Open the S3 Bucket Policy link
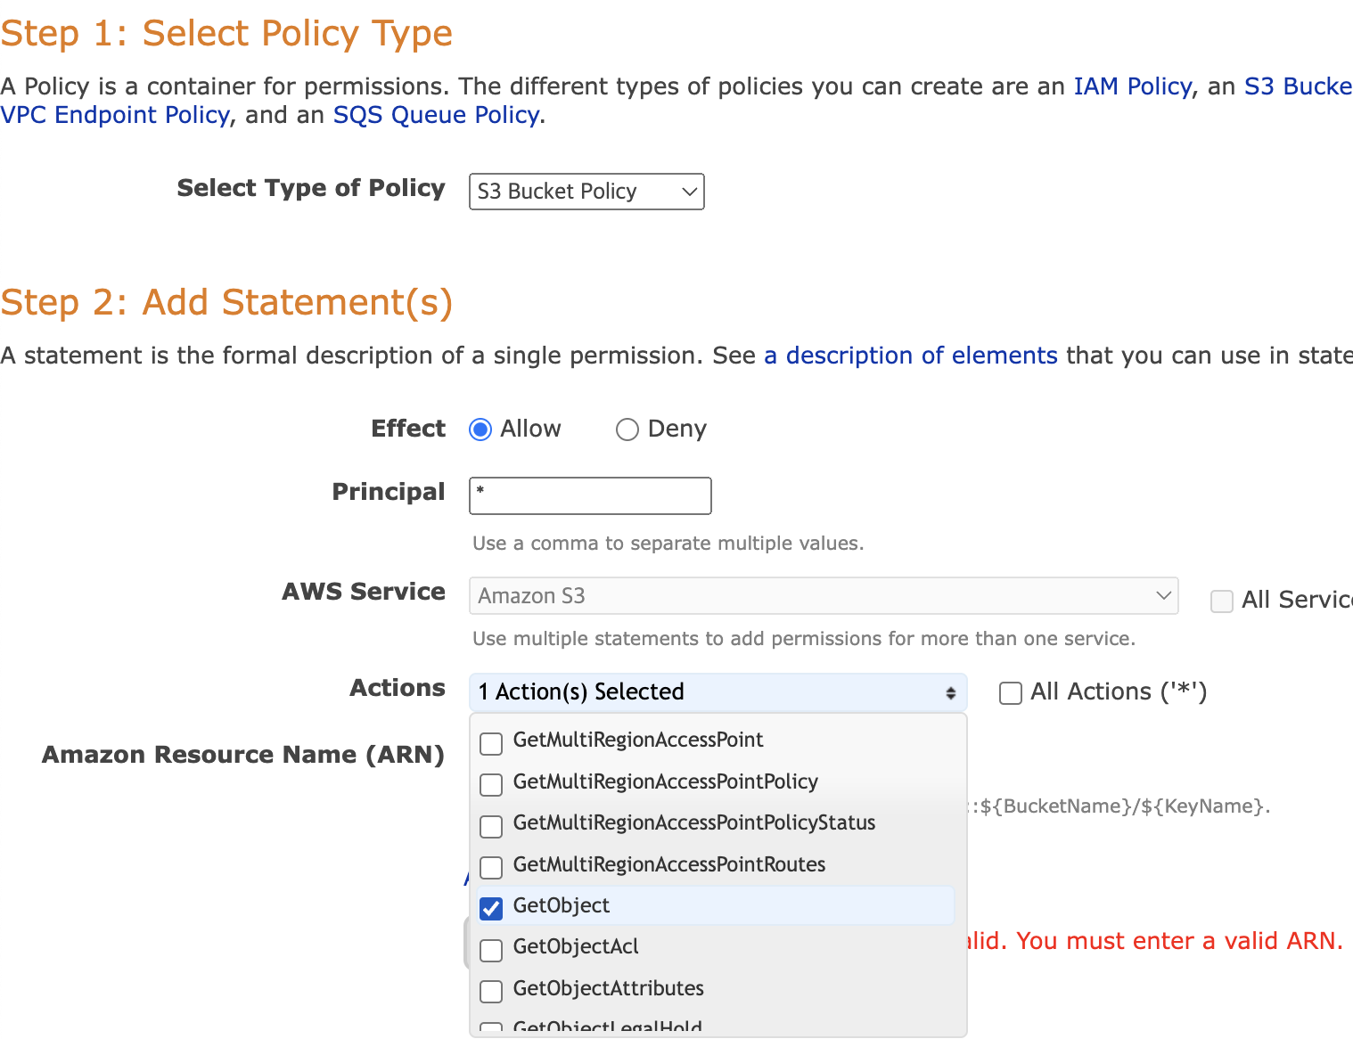The image size is (1353, 1039). [x=1299, y=86]
